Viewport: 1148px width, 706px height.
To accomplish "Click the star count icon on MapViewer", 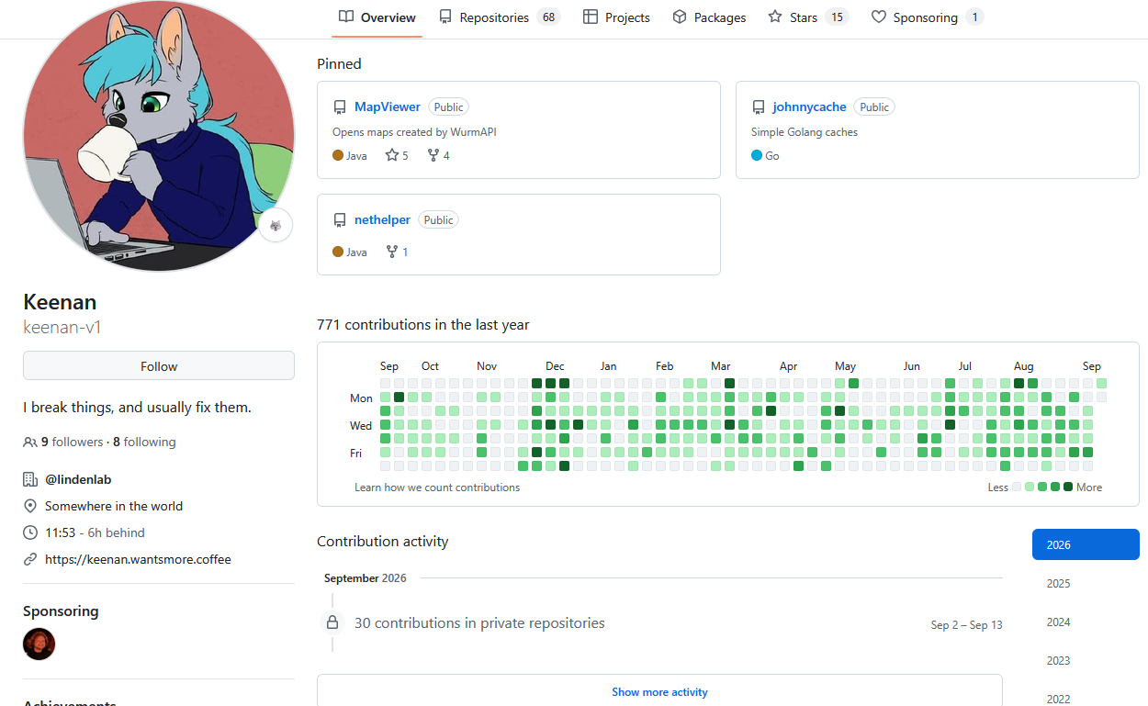I will [391, 155].
